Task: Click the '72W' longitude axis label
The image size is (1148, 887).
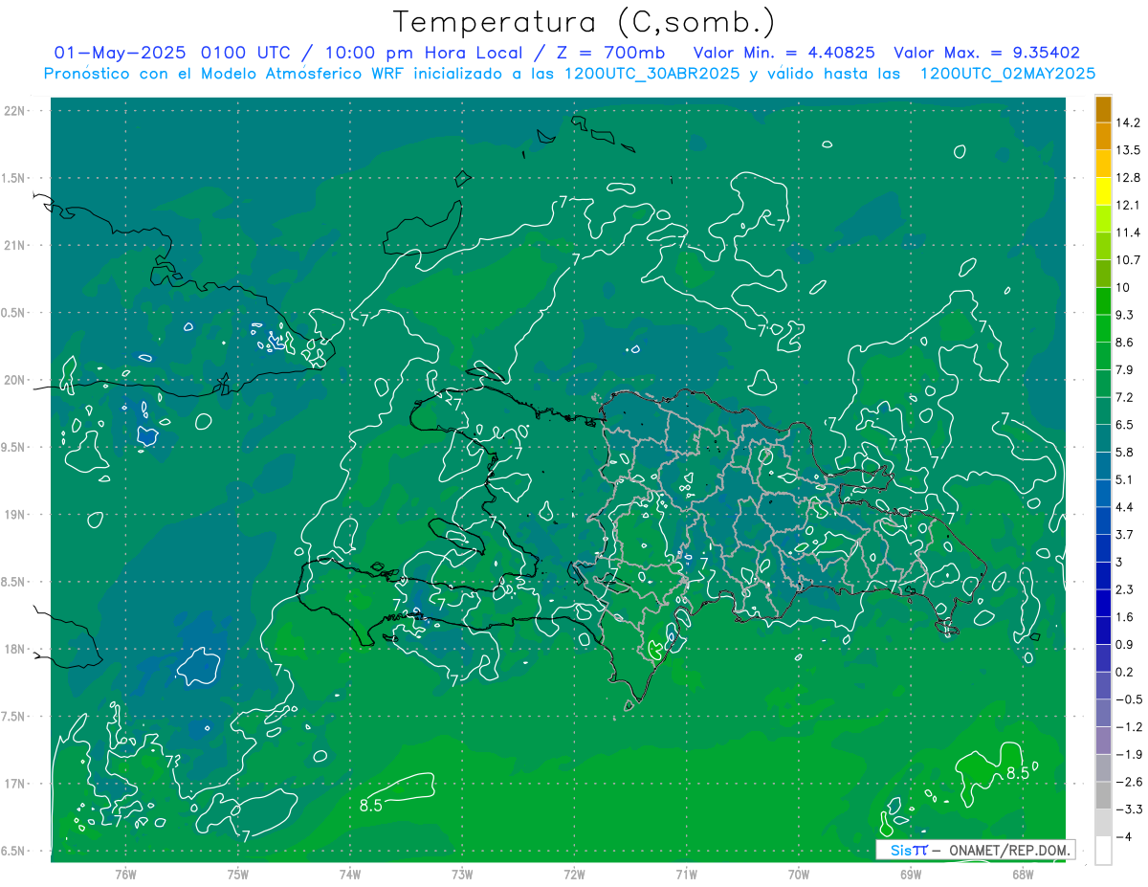Action: point(574,874)
